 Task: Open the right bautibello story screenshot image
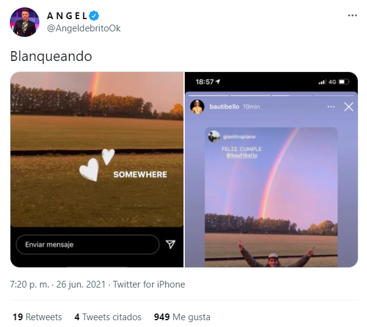pyautogui.click(x=272, y=169)
